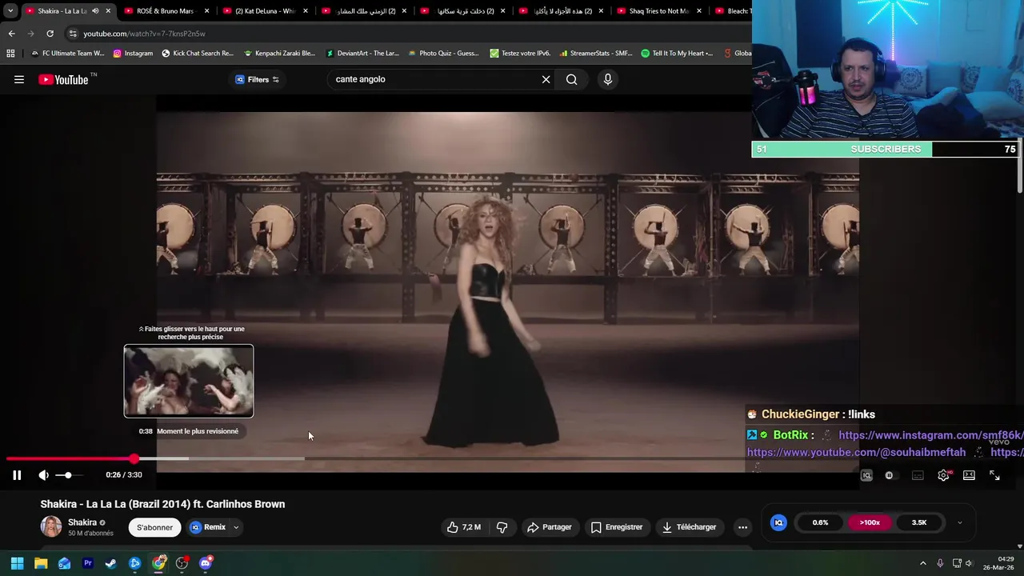
Task: Go back with the browser back arrow
Action: tap(11, 34)
